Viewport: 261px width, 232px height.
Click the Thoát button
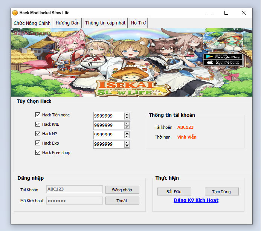point(122,201)
